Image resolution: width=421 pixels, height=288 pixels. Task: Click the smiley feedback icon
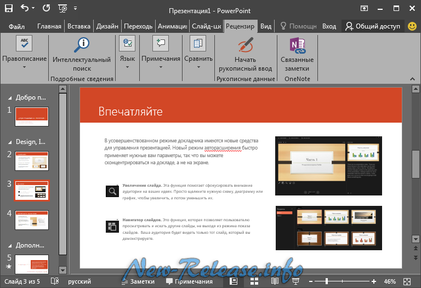(x=412, y=26)
